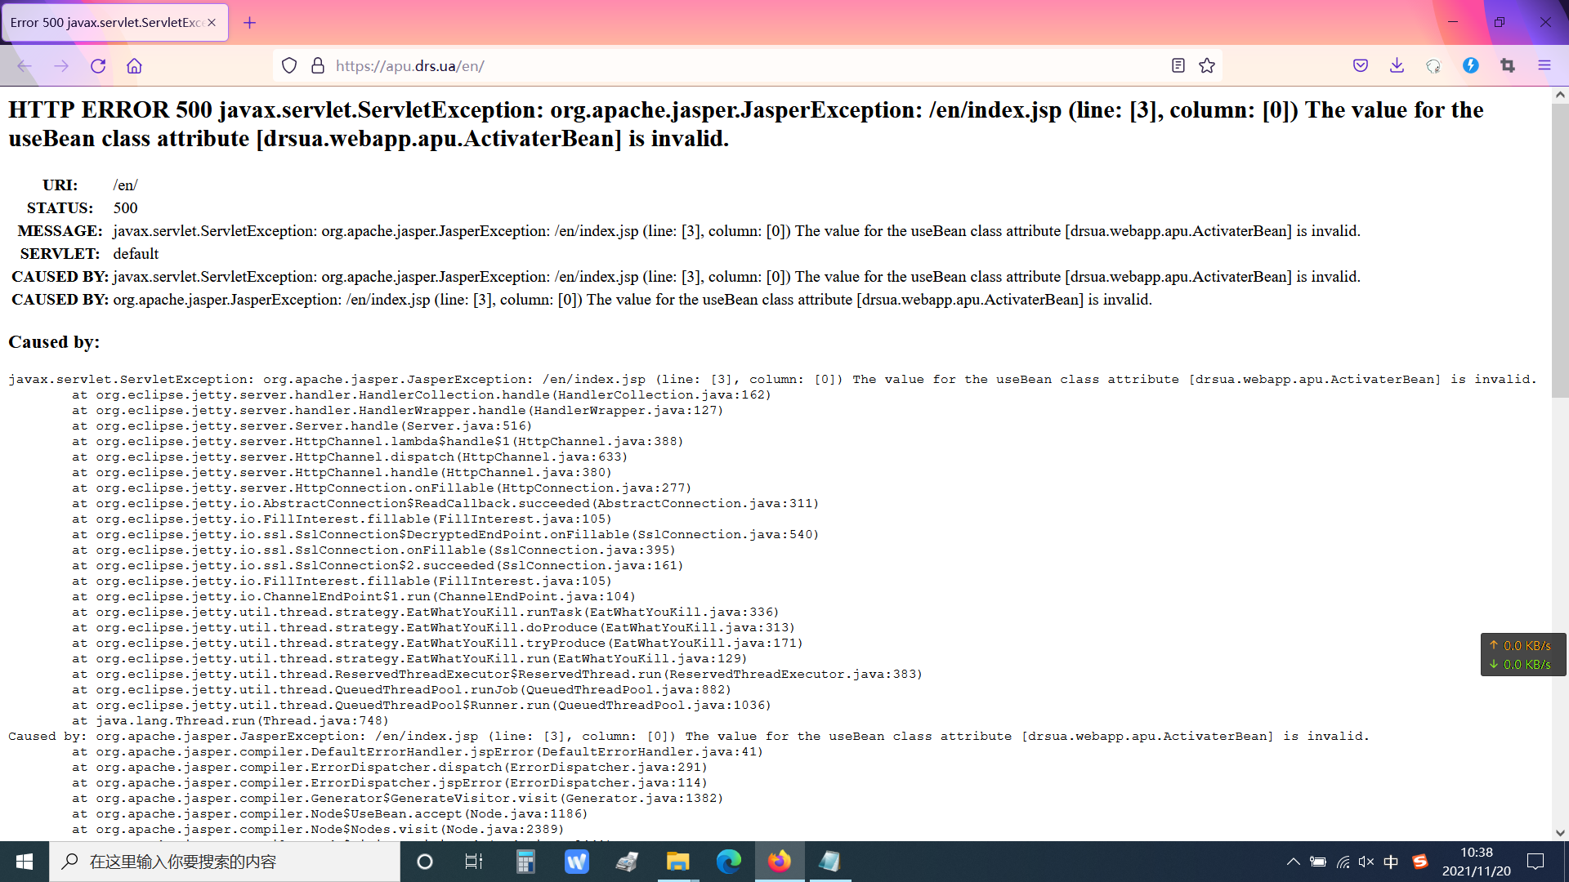
Task: Open a new browser tab
Action: [x=250, y=23]
